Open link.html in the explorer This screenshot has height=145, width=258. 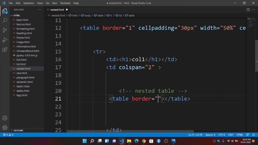pos(27,60)
